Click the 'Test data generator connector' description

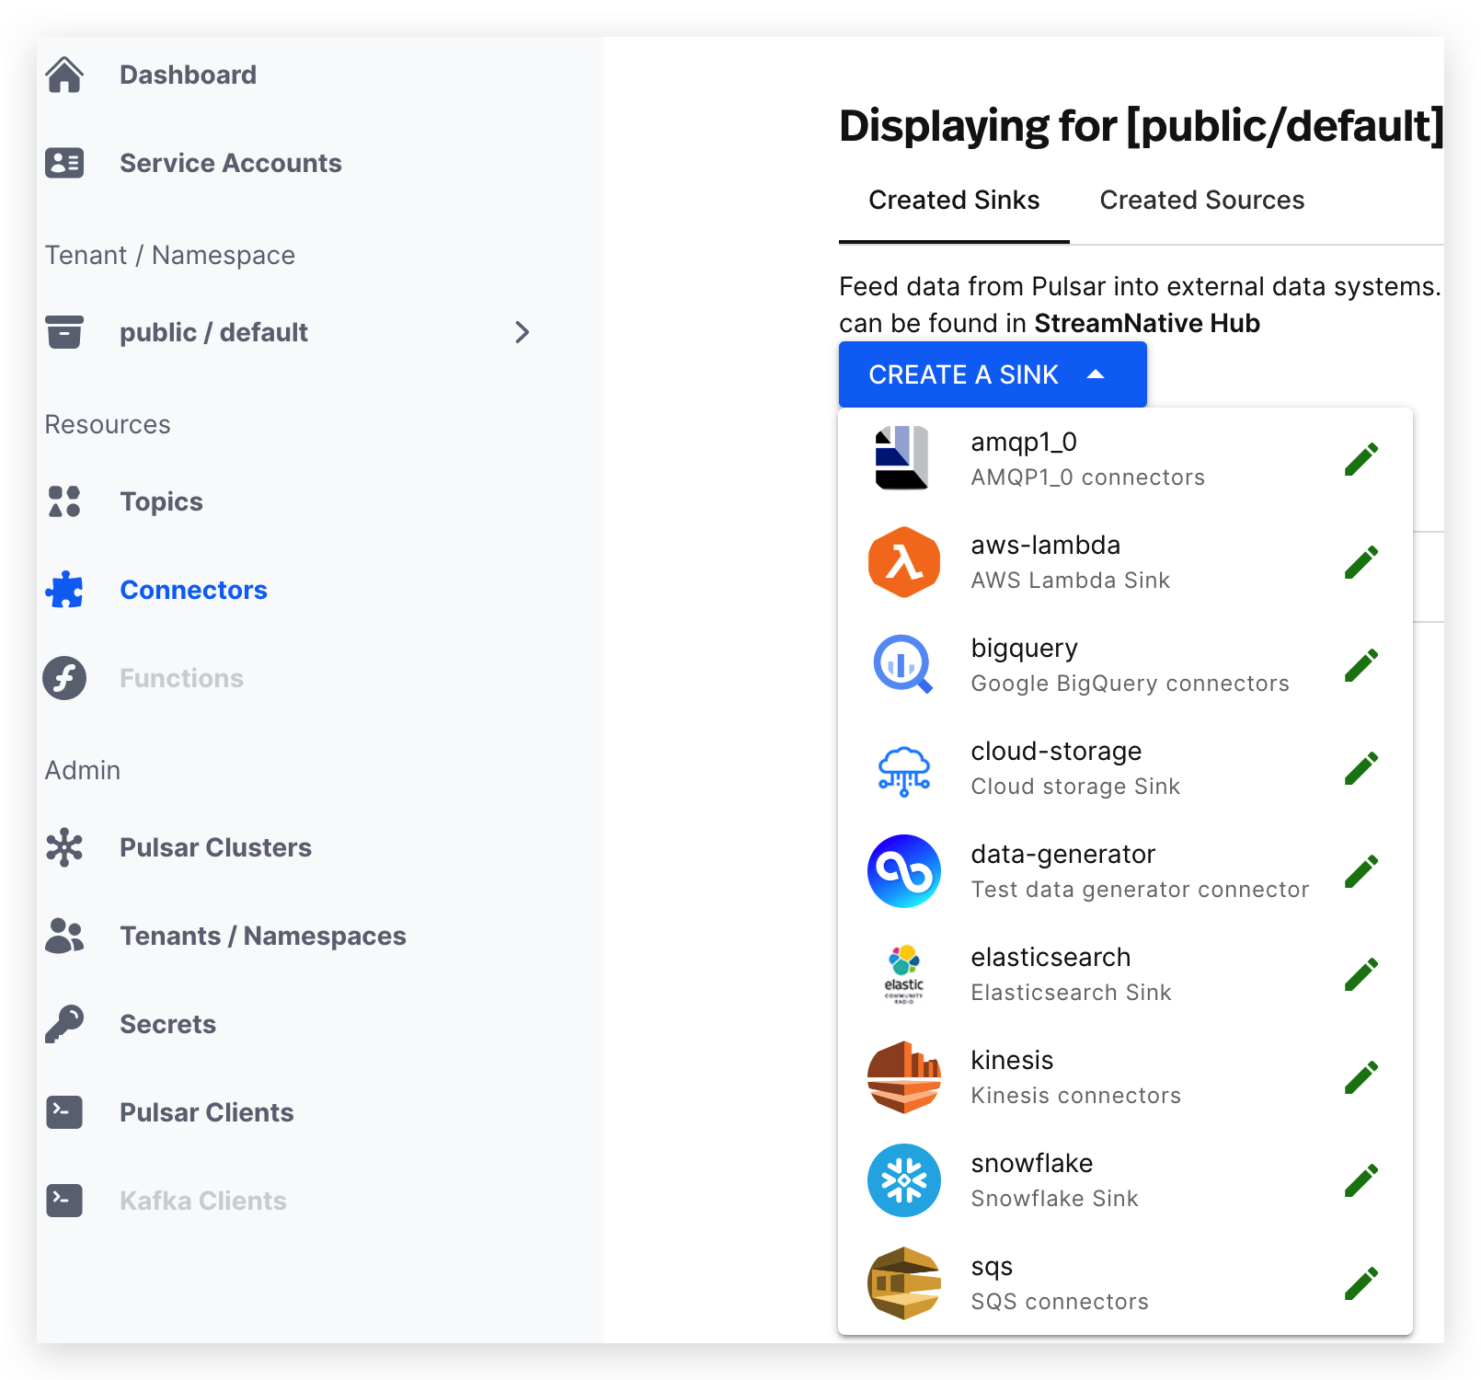tap(1140, 890)
